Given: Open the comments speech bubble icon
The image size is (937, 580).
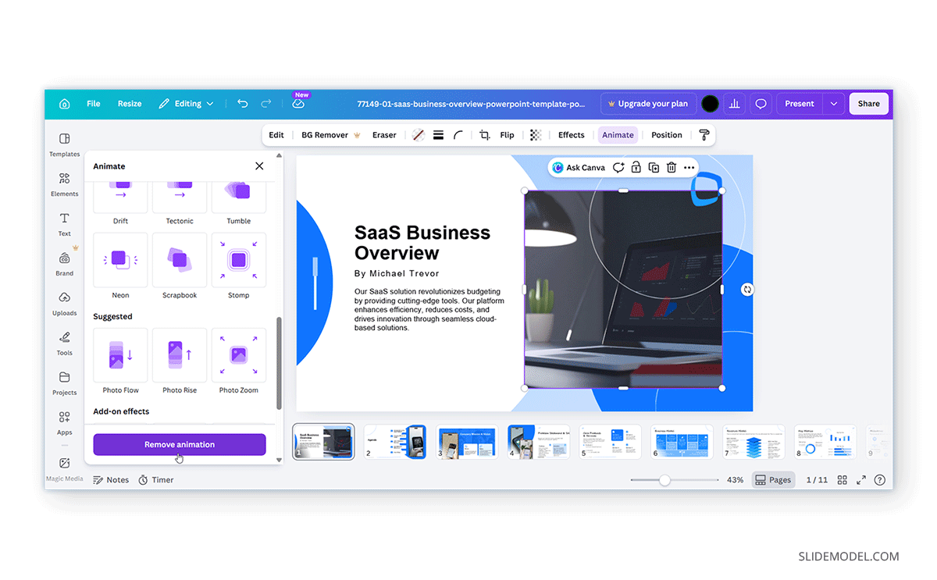Looking at the screenshot, I should (x=761, y=104).
